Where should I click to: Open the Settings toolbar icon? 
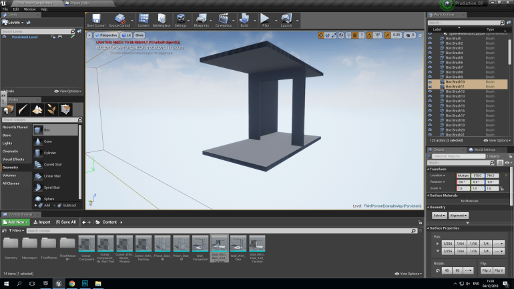[x=180, y=20]
